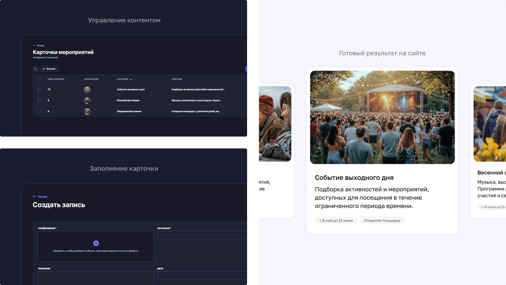Check the box for record 10
The image size is (506, 285).
40,89
